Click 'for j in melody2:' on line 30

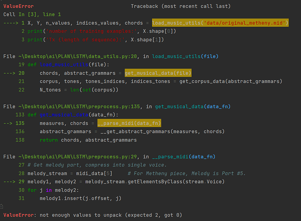53,190
